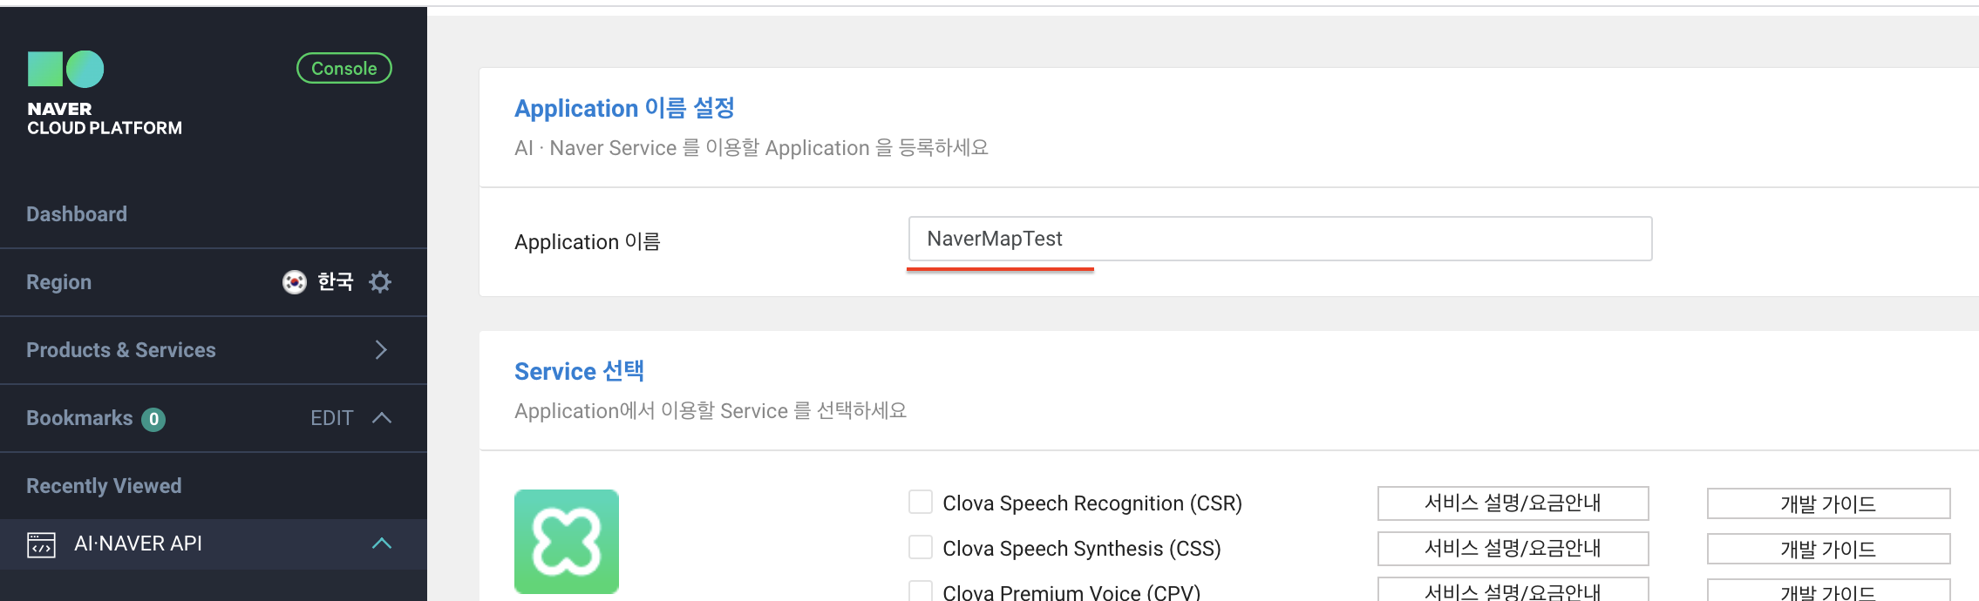Click the AI·NAVER API window icon

(41, 544)
